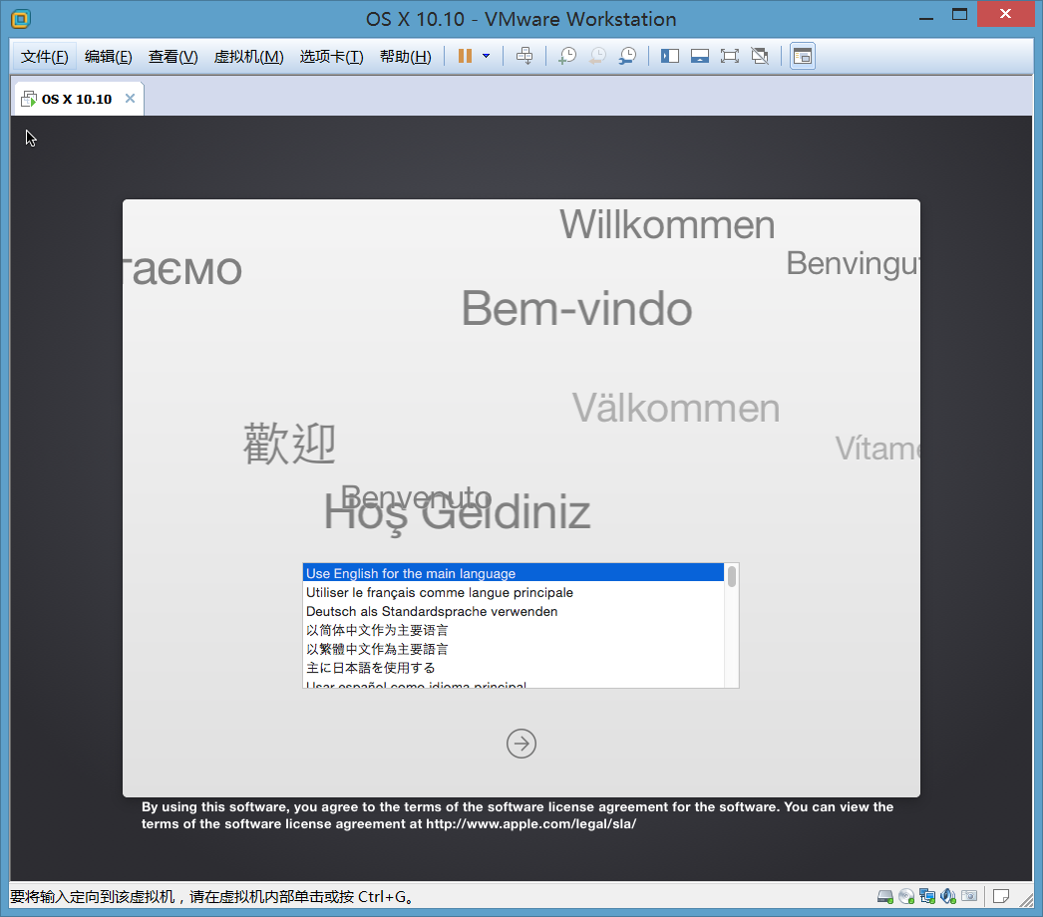The width and height of the screenshot is (1043, 917).
Task: Toggle the library sidebar panel icon
Action: click(670, 56)
